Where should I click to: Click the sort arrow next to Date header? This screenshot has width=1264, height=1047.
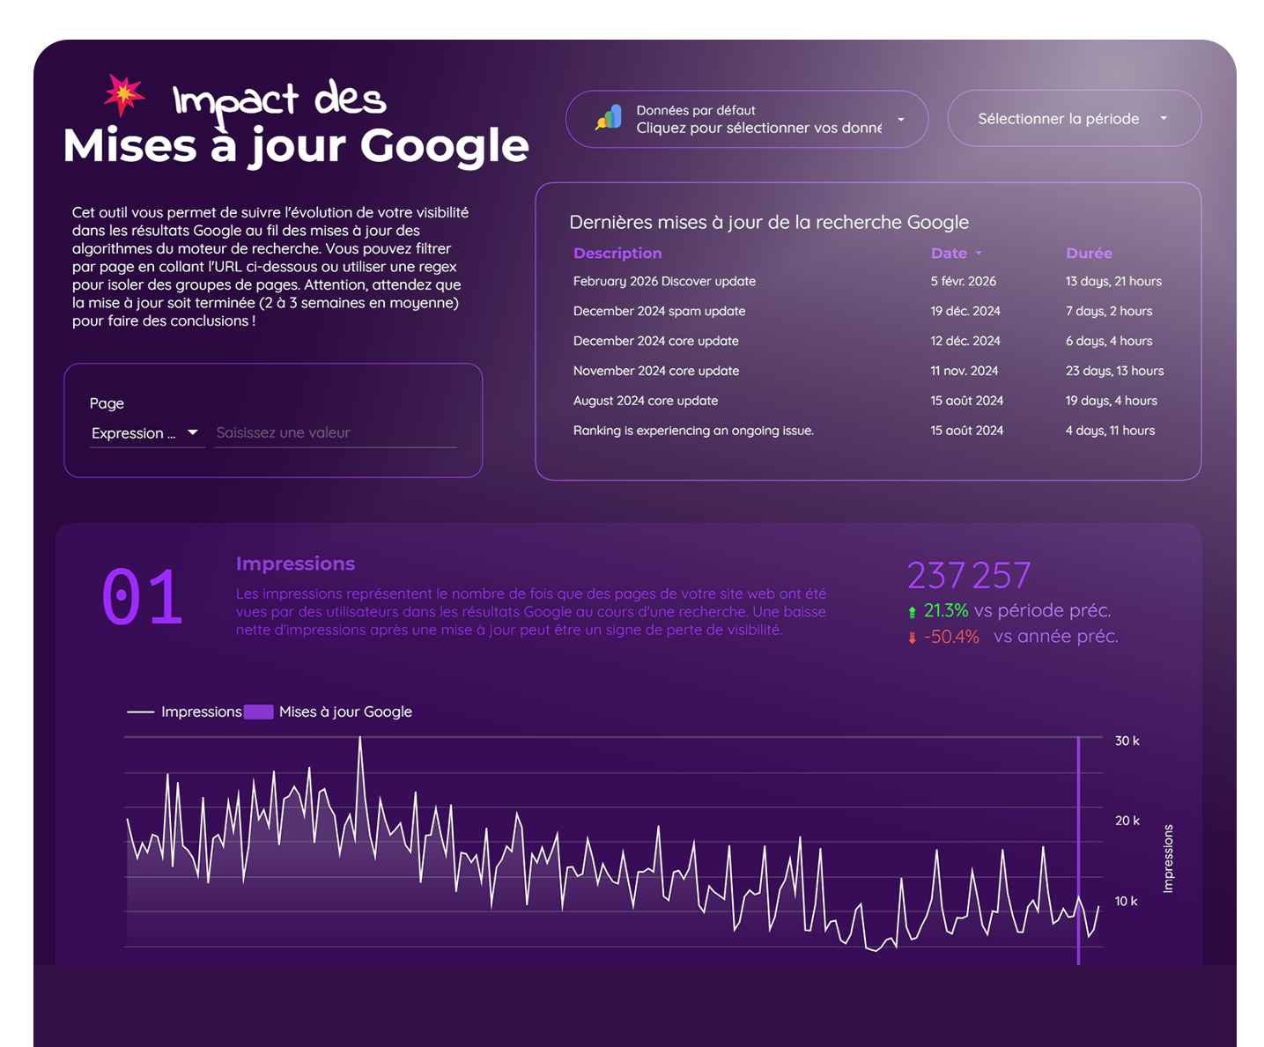[x=979, y=254]
